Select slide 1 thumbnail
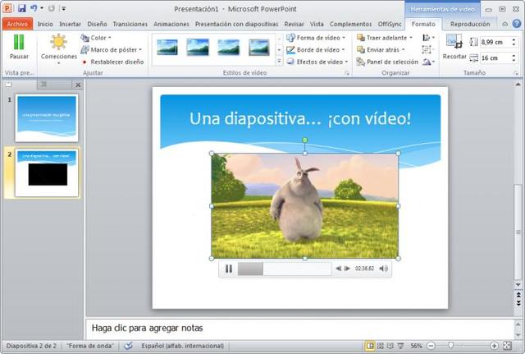 coord(47,118)
